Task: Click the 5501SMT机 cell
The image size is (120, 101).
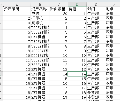Action: (40, 55)
